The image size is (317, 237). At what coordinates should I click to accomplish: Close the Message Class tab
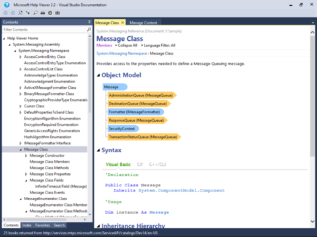point(123,22)
